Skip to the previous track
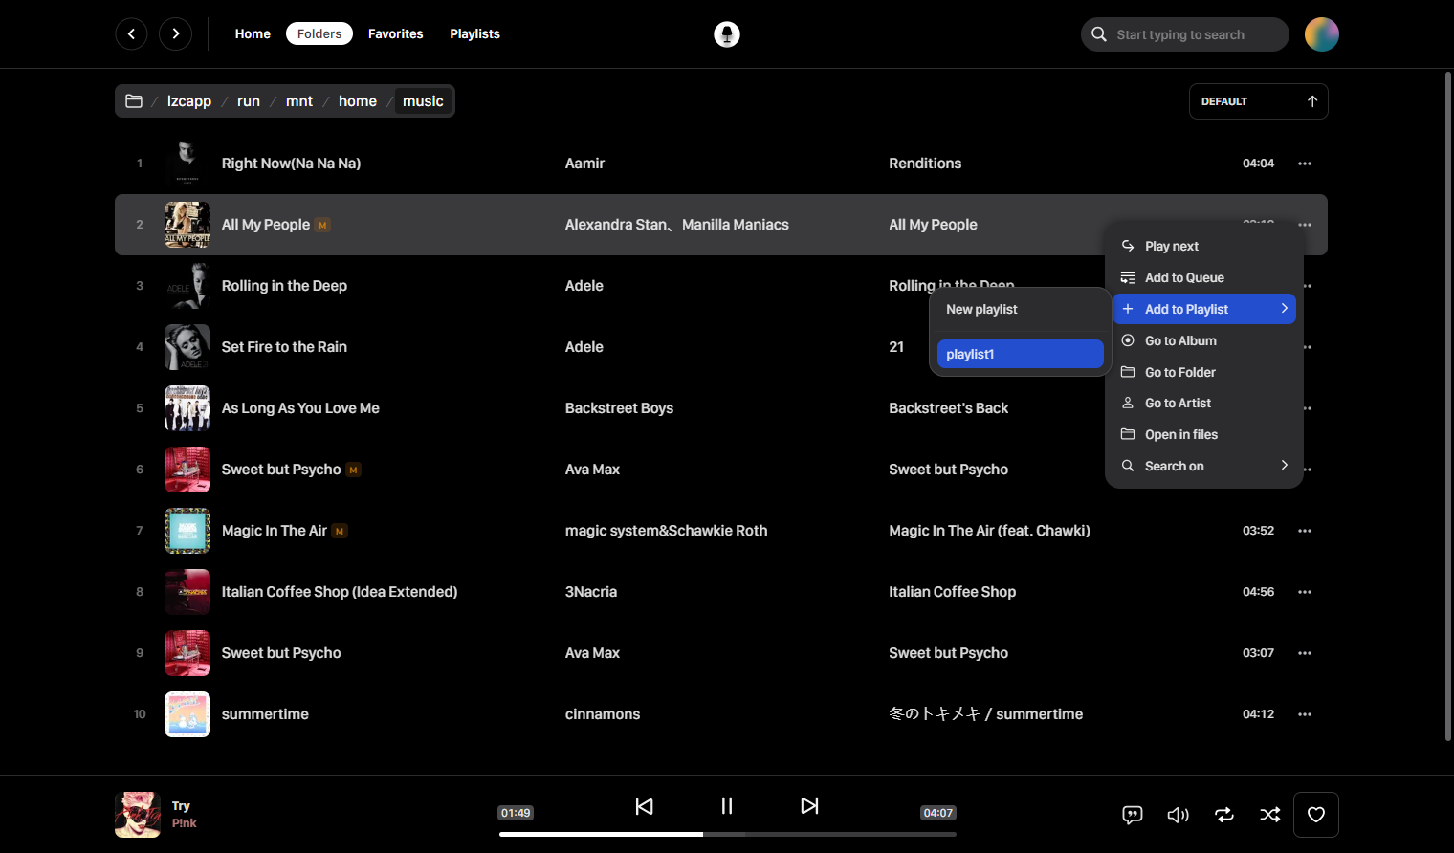 click(x=645, y=806)
